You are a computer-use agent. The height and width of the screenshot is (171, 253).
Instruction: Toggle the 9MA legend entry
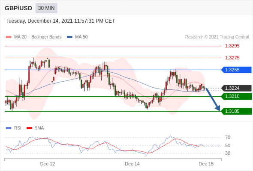pos(35,128)
